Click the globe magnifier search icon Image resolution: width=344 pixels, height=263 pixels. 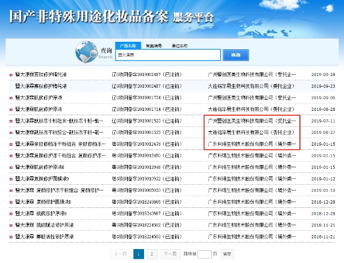coord(87,52)
